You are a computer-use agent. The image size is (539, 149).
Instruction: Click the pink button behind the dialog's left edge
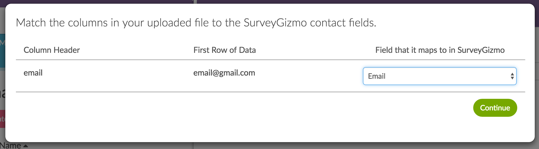[2, 119]
